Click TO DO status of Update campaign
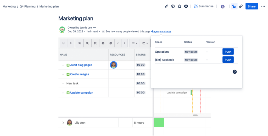The image size is (268, 136). [x=141, y=93]
